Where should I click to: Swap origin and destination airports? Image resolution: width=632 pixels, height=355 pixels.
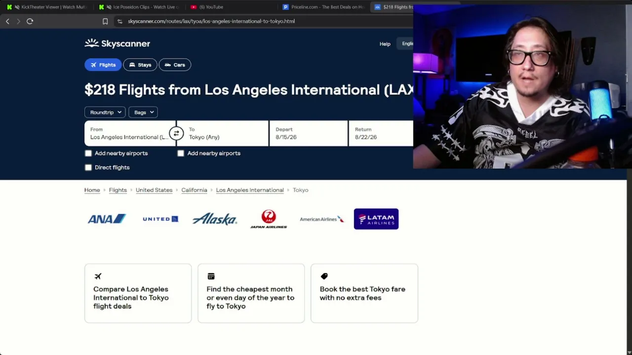pyautogui.click(x=176, y=134)
